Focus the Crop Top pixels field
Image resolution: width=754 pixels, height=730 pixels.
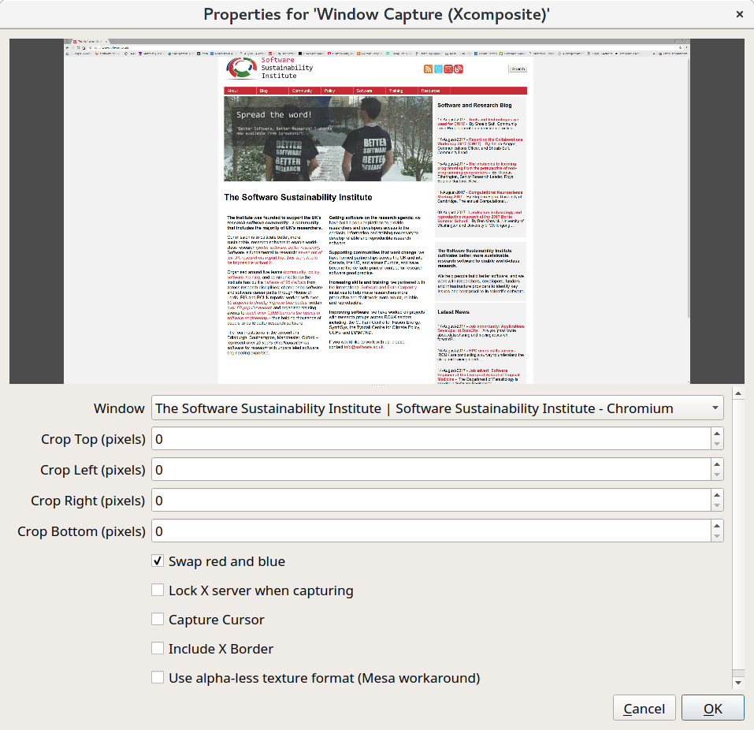pos(429,438)
